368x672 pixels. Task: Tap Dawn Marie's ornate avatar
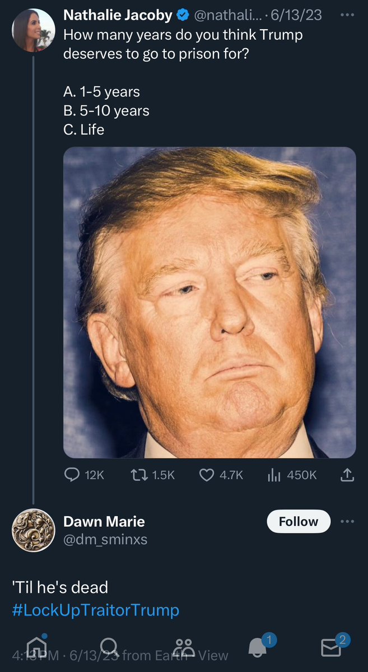(34, 530)
